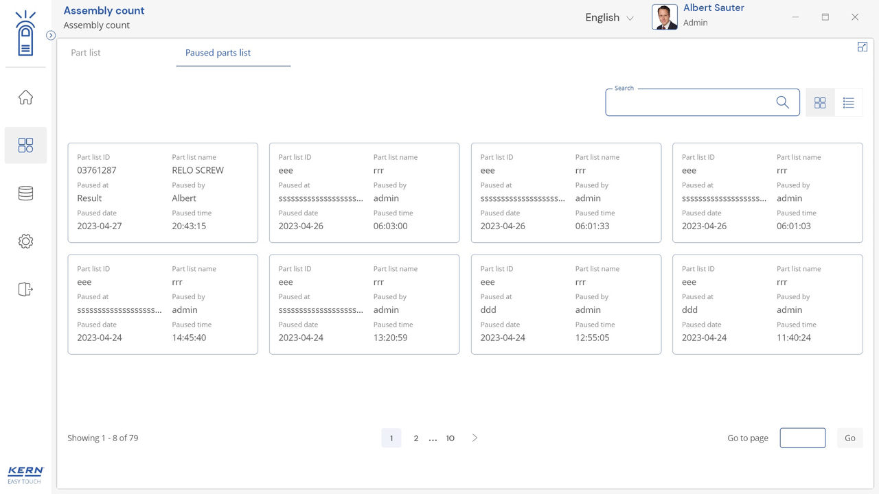879x494 pixels.
Task: Open the English language dropdown
Action: click(608, 18)
